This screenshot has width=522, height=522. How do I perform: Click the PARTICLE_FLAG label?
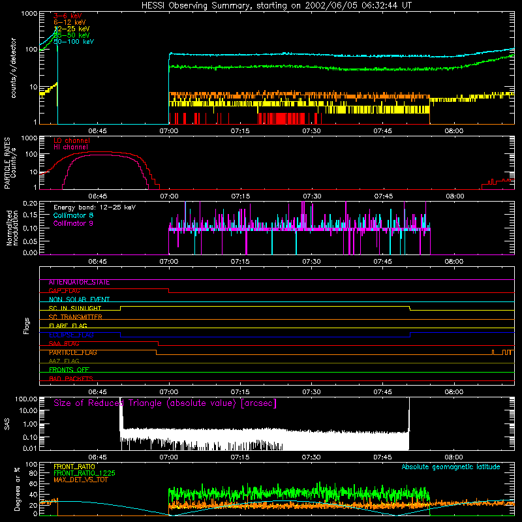click(x=73, y=352)
